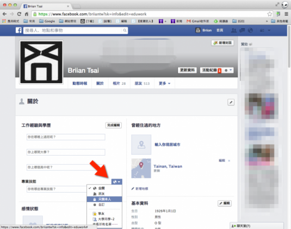Enter fullscreen with the window expand arrows
The height and width of the screenshot is (229, 291).
[277, 4]
